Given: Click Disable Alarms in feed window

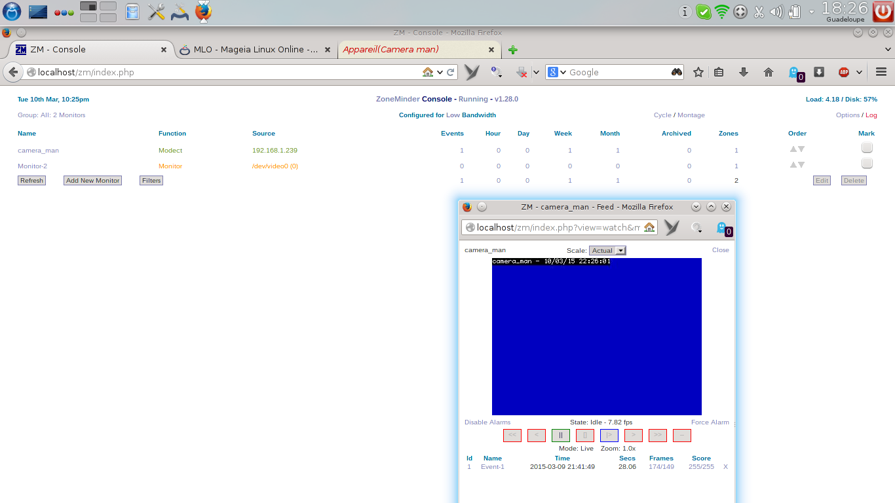Looking at the screenshot, I should pyautogui.click(x=487, y=422).
